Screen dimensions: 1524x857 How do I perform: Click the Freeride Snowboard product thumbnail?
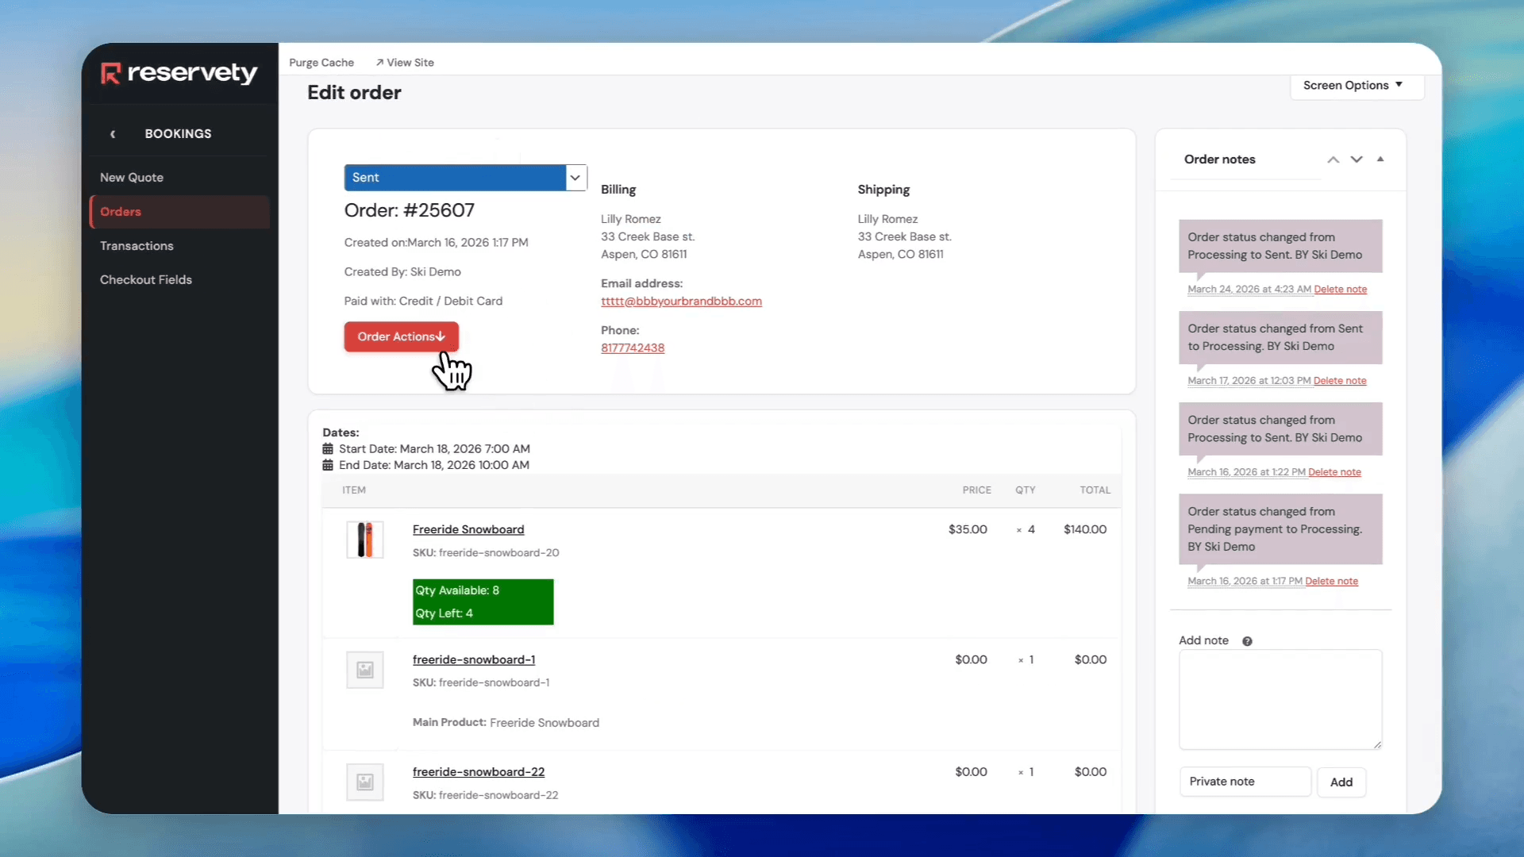(365, 540)
